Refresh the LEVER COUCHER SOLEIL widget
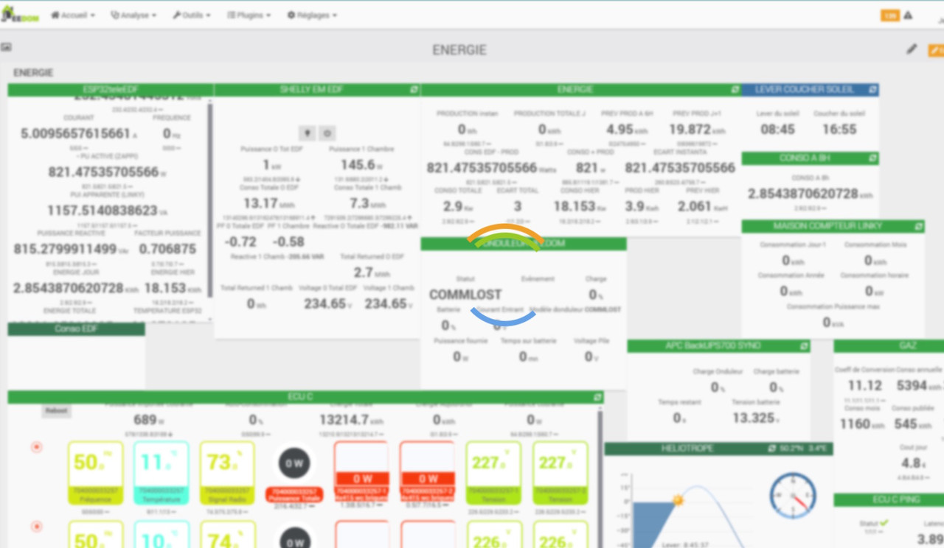Image resolution: width=944 pixels, height=548 pixels. click(872, 89)
